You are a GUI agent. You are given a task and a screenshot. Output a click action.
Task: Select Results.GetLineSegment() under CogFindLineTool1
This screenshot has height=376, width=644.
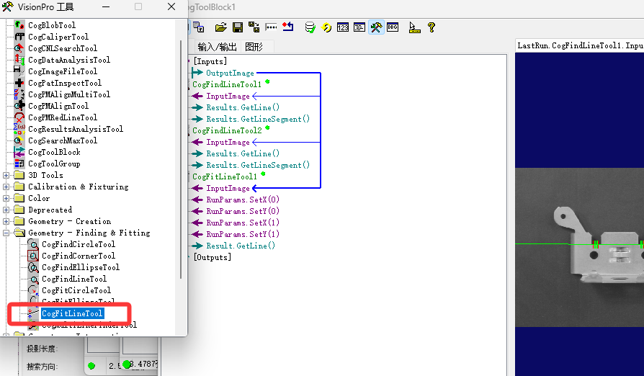point(258,119)
